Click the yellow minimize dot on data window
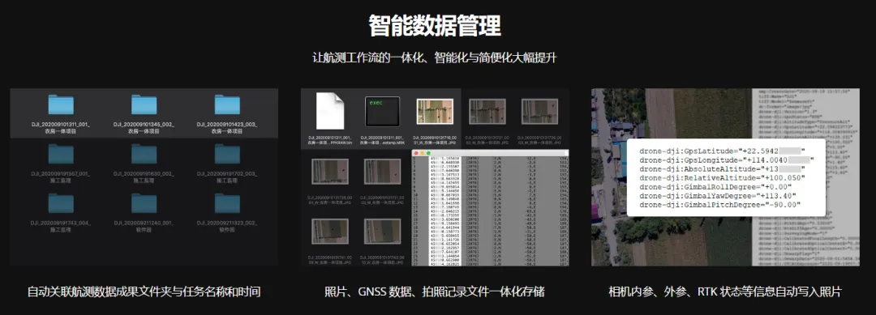 423,153
